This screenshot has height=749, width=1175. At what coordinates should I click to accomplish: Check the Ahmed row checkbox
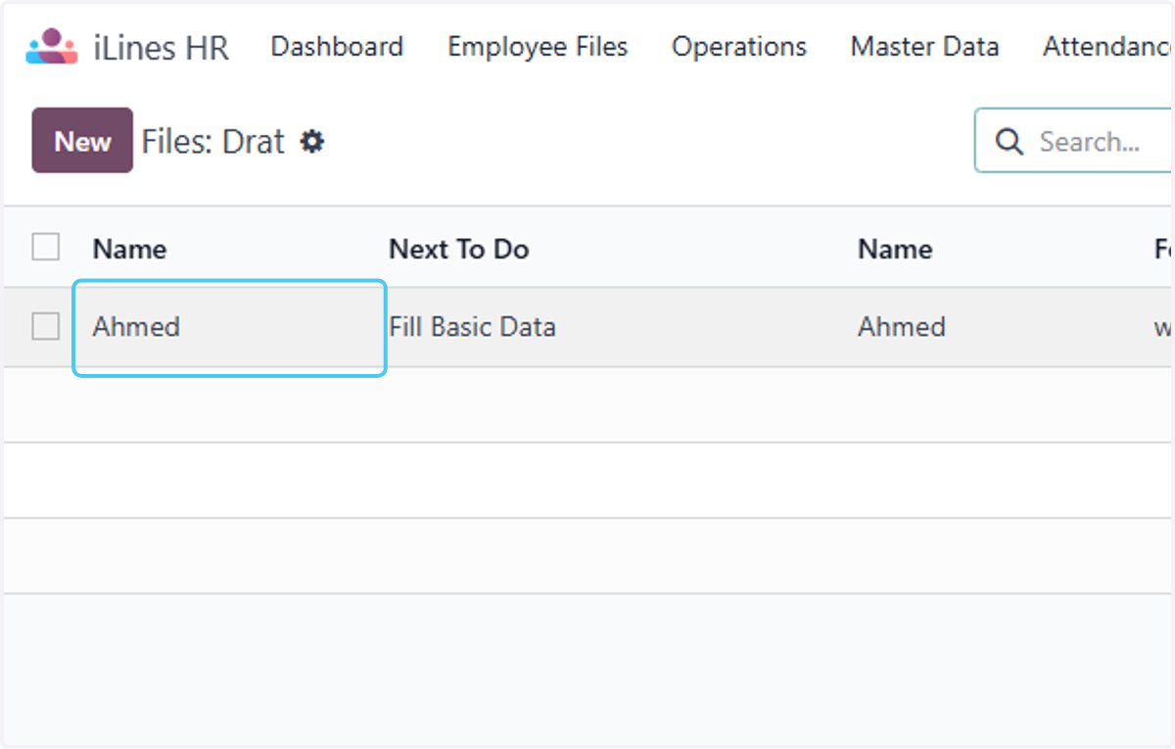coord(46,326)
